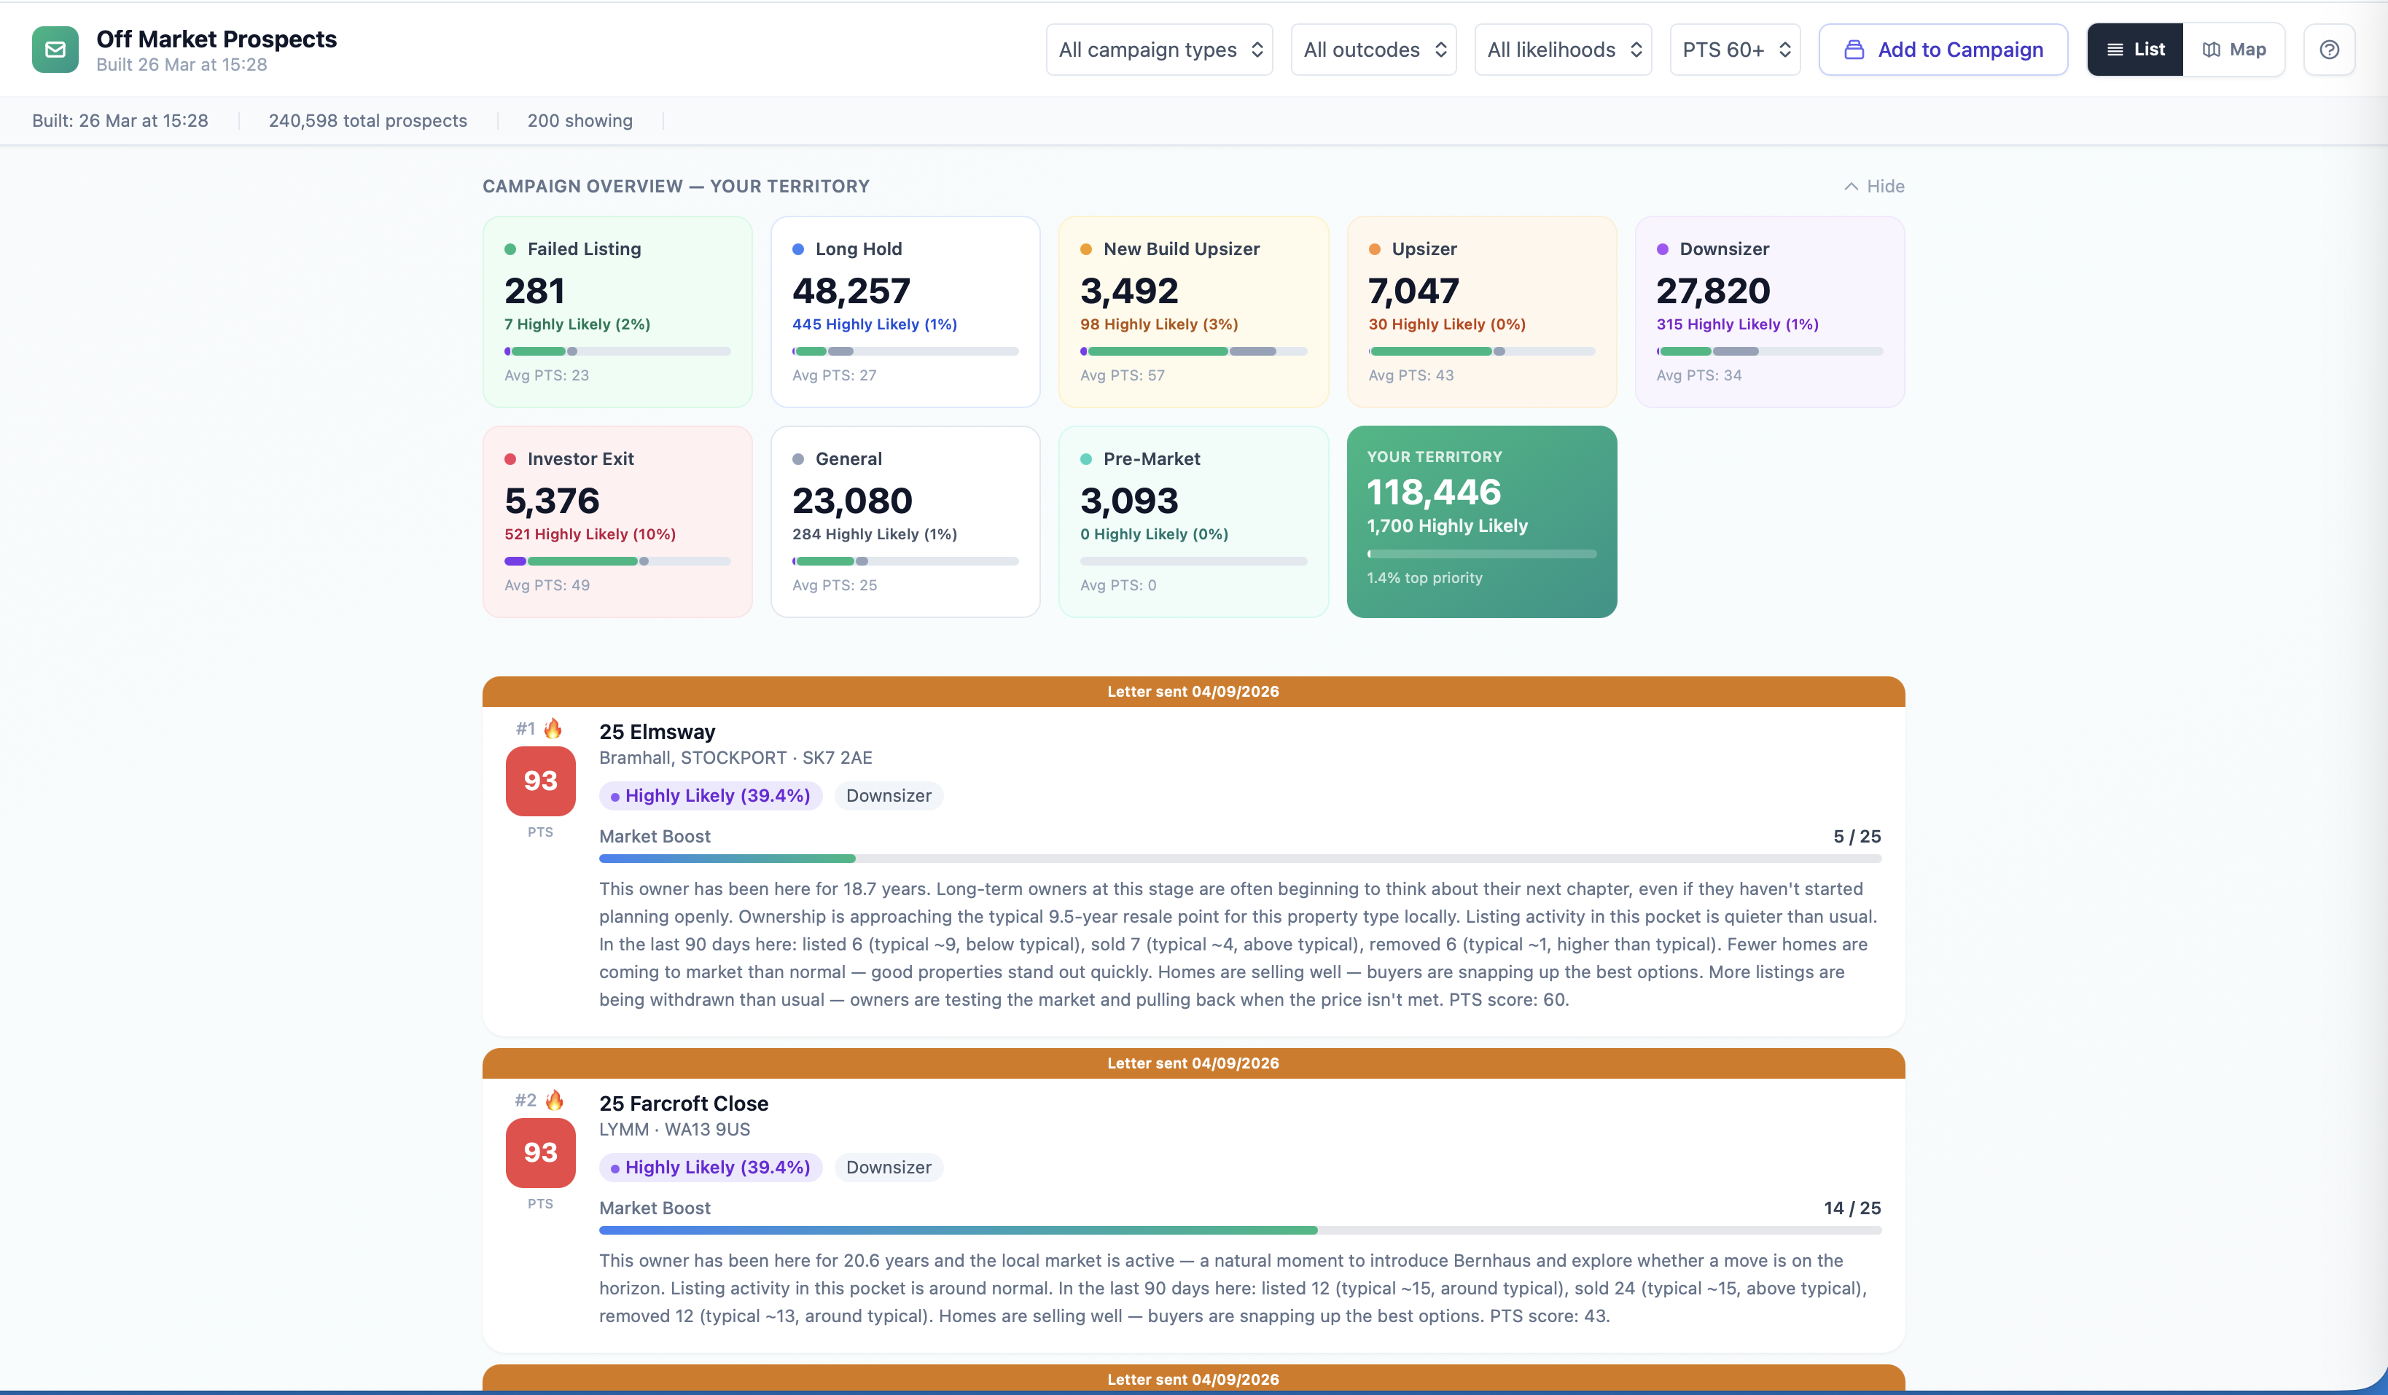This screenshot has height=1395, width=2388.
Task: Click the 93 PTS badge for 25 Elmsway
Action: point(540,781)
